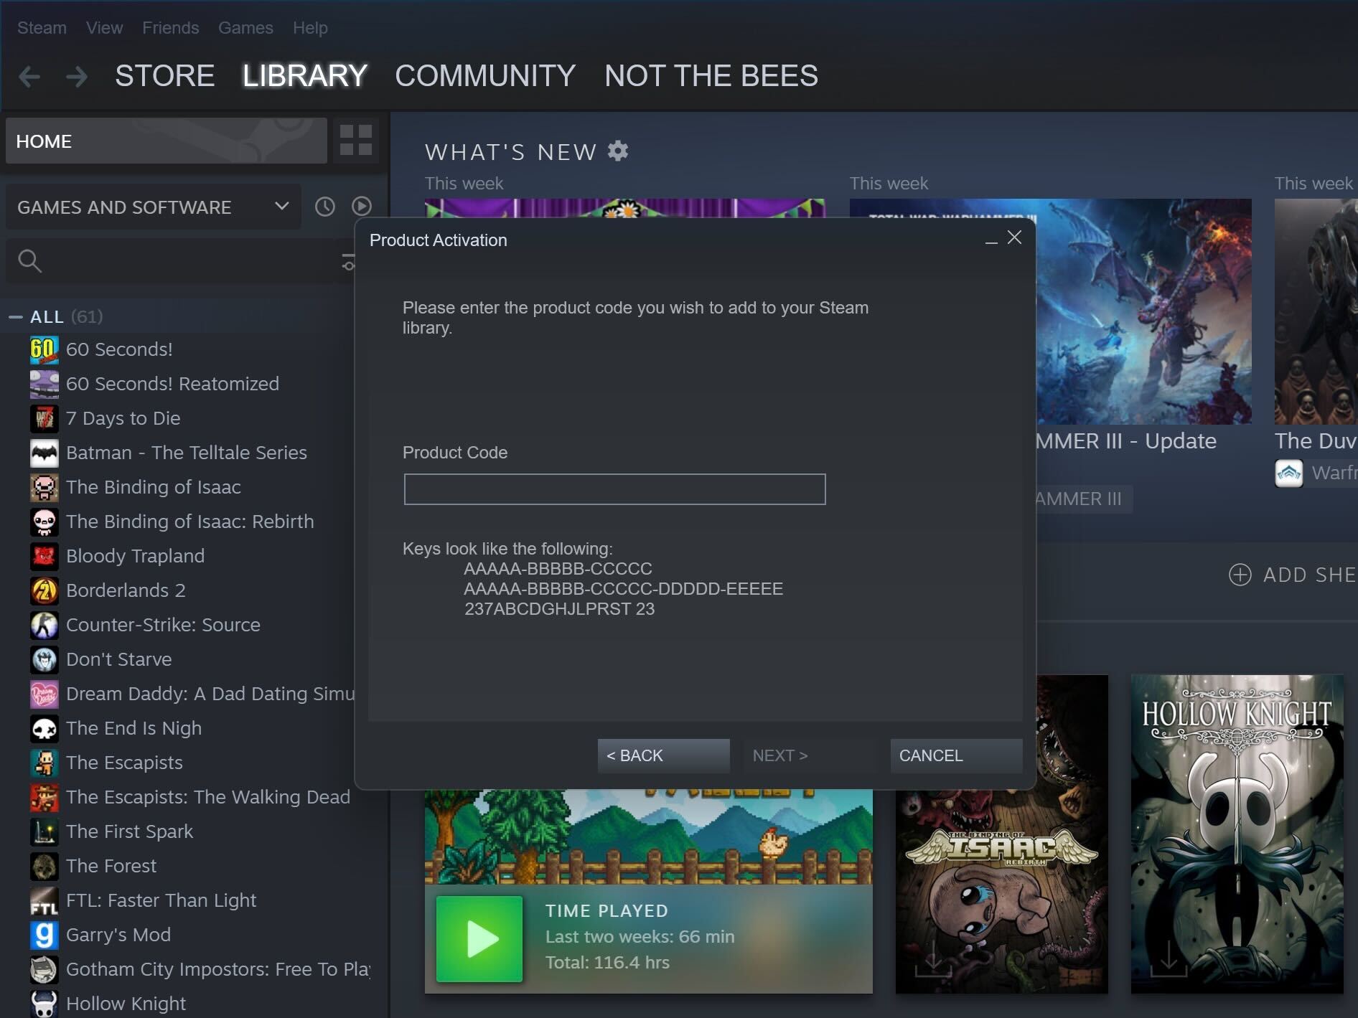Click the back navigation arrow

(29, 76)
